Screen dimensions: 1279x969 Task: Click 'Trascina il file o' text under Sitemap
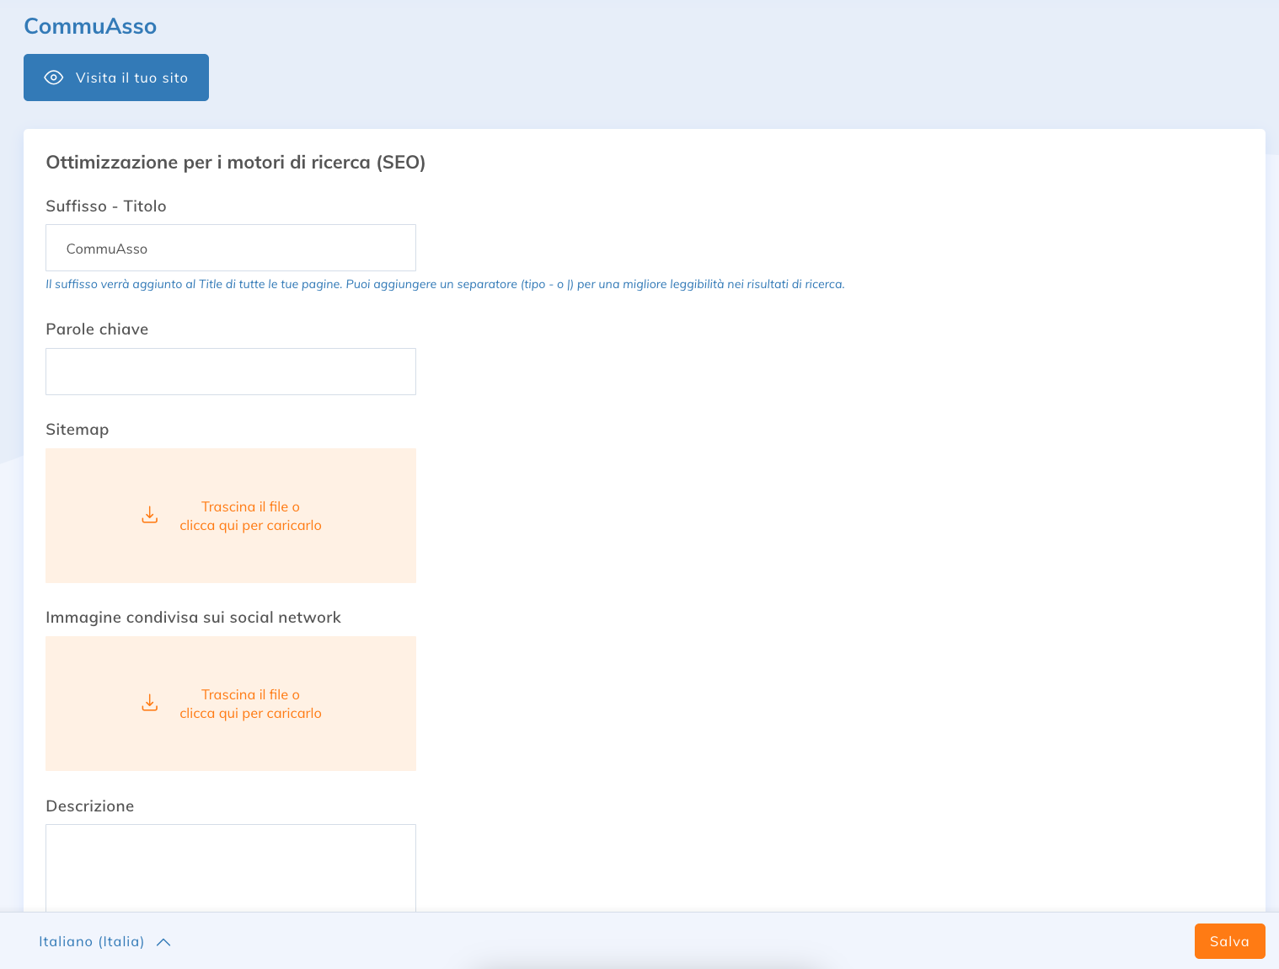click(250, 506)
